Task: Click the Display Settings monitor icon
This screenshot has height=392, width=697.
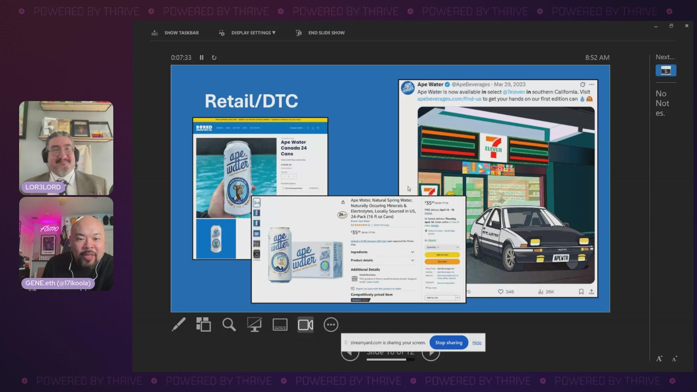Action: [221, 33]
